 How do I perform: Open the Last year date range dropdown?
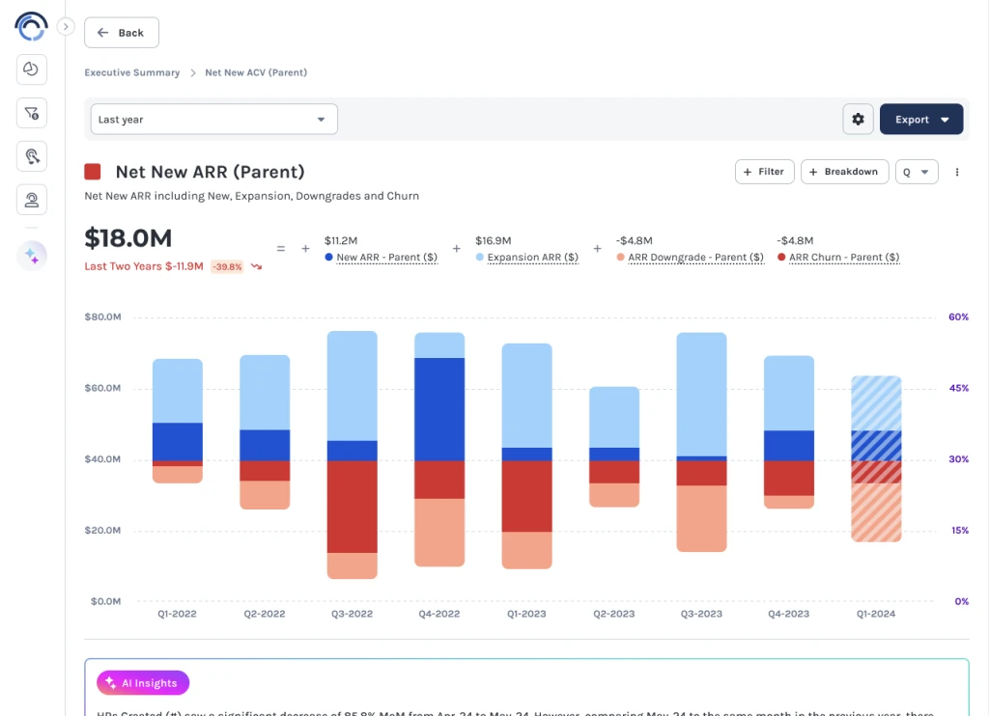point(213,119)
